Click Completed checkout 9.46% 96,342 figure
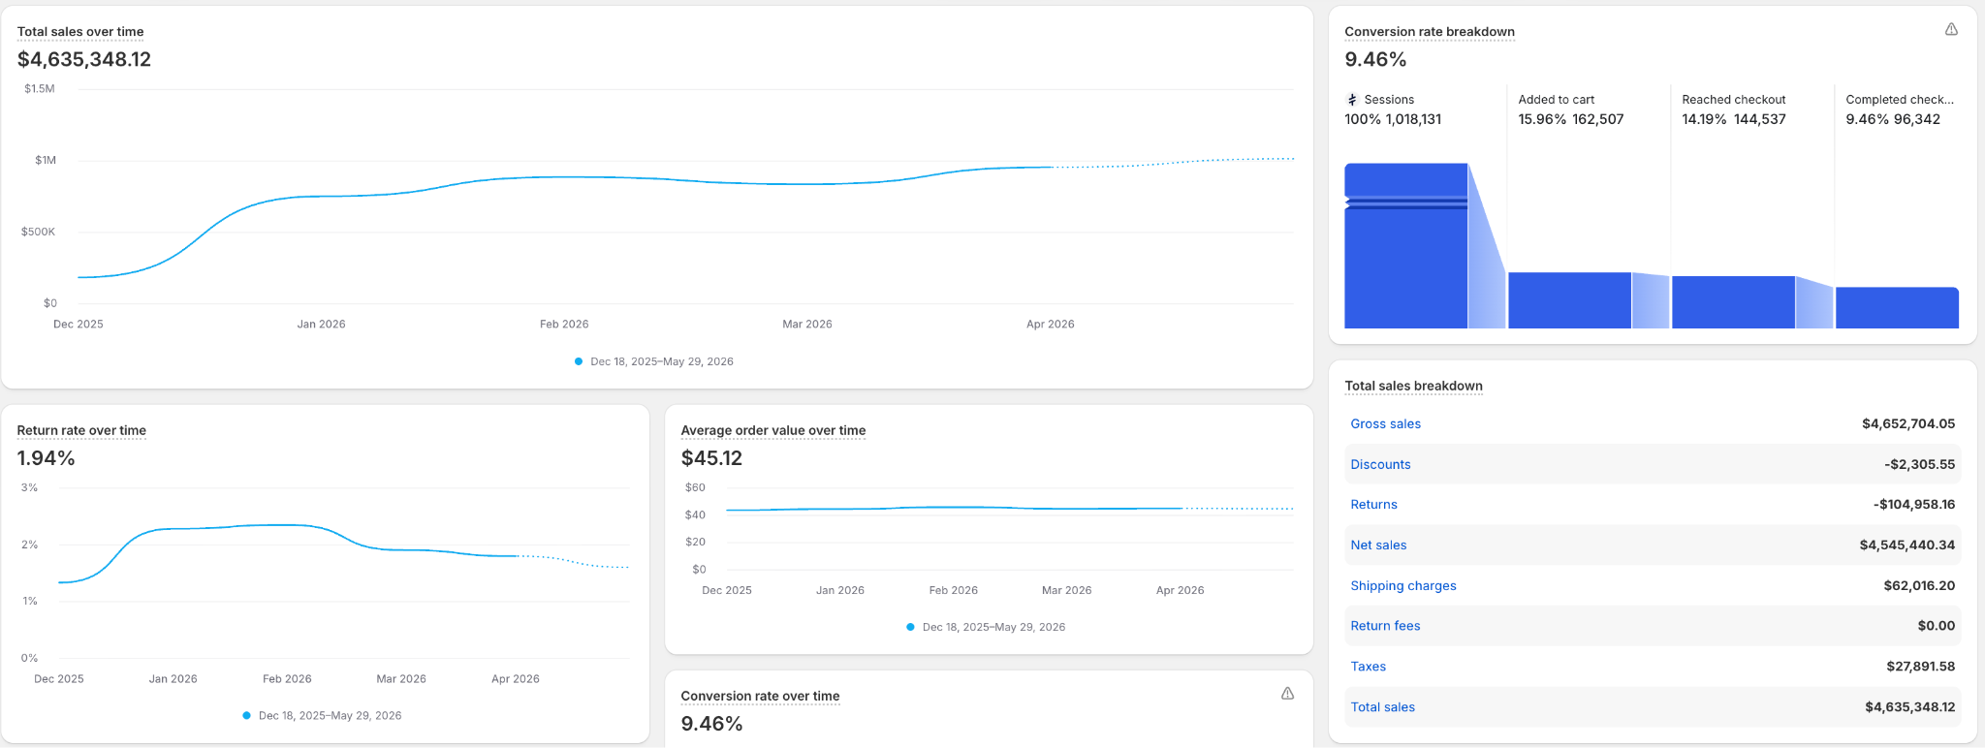This screenshot has height=748, width=1985. pyautogui.click(x=1893, y=119)
